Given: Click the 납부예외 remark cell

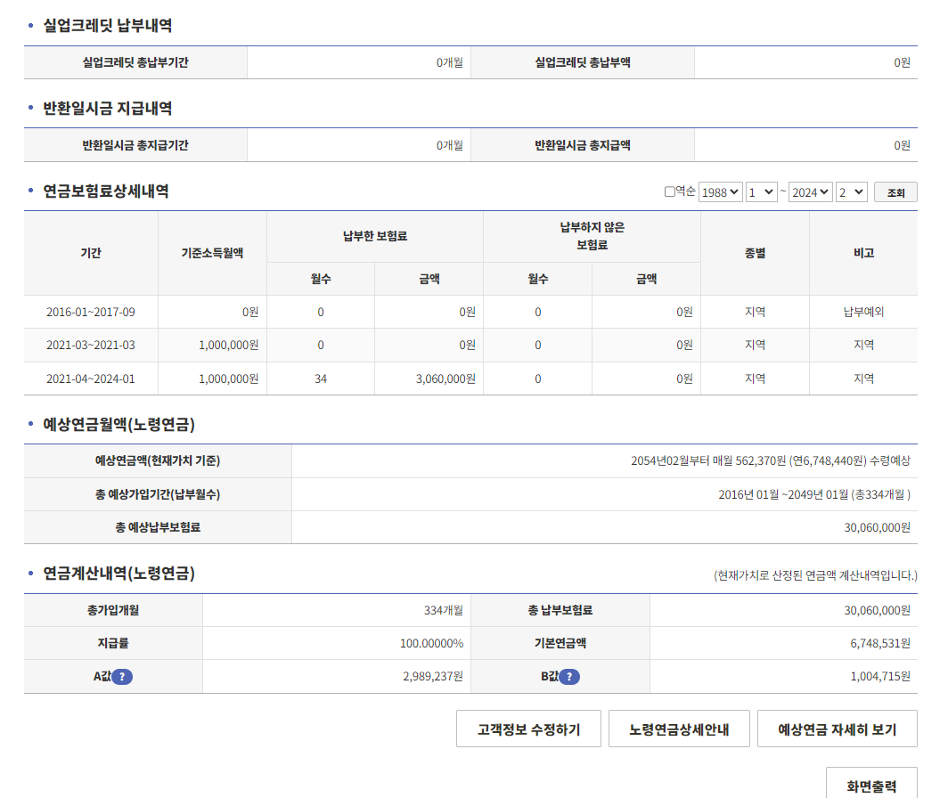Looking at the screenshot, I should pyautogui.click(x=863, y=312).
